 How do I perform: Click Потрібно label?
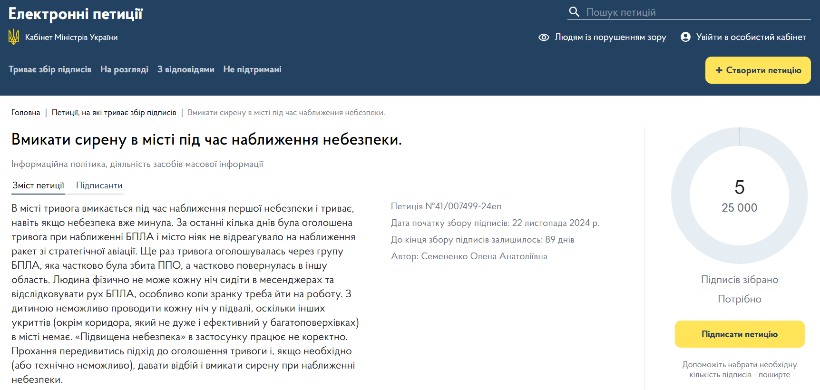740,299
